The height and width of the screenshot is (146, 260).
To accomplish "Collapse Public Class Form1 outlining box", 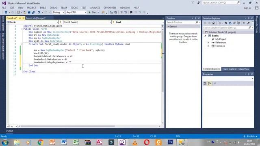I will click(x=22, y=29).
